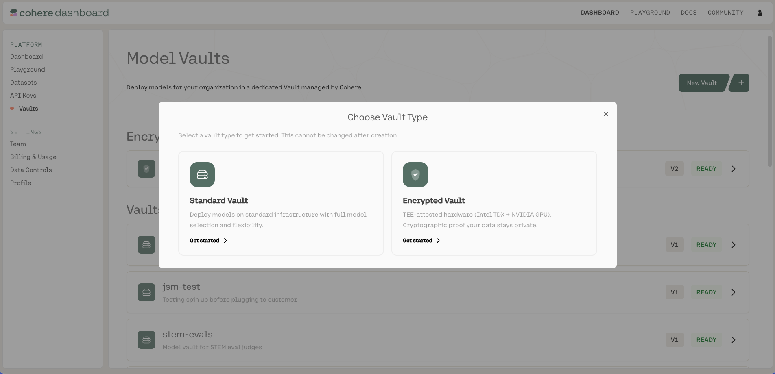Click the 'Model Vaults' page heading
This screenshot has width=775, height=374.
coord(178,58)
